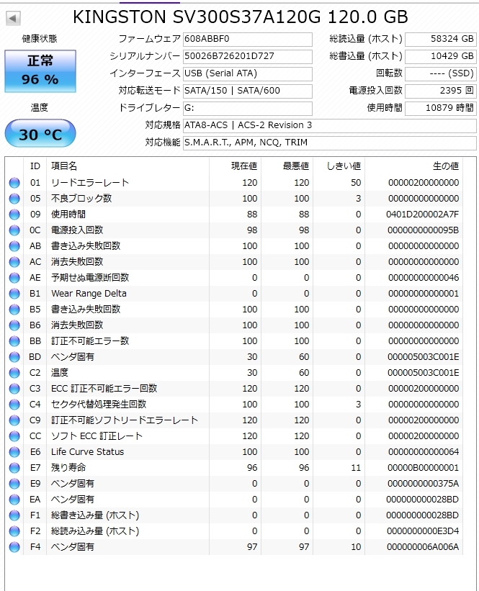The image size is (479, 591).
Task: Click the drive letter field G:
Action: (247, 109)
